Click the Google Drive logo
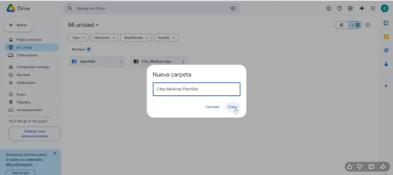Image resolution: width=393 pixels, height=175 pixels. (x=11, y=8)
